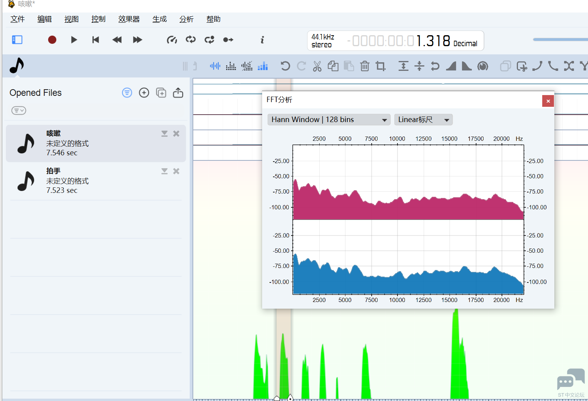Click the red Record button
The image size is (588, 401).
pos(52,40)
